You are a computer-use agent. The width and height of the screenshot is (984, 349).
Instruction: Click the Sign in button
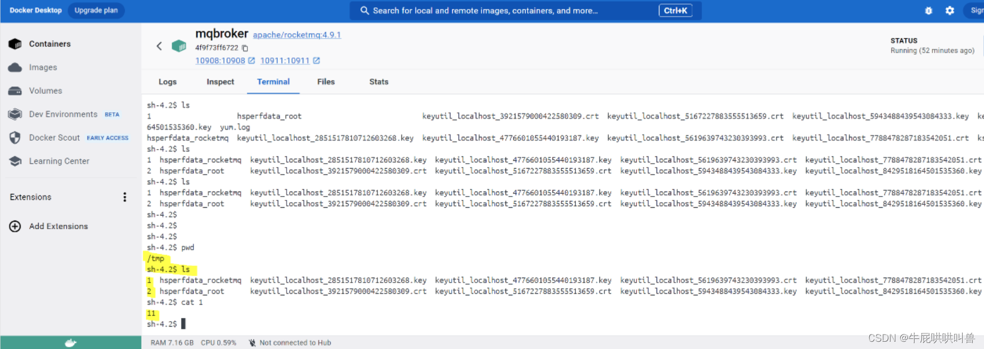975,11
